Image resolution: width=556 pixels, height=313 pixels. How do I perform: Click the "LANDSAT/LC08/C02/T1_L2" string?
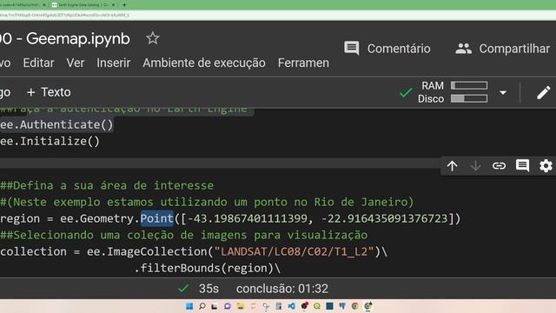[x=294, y=251]
